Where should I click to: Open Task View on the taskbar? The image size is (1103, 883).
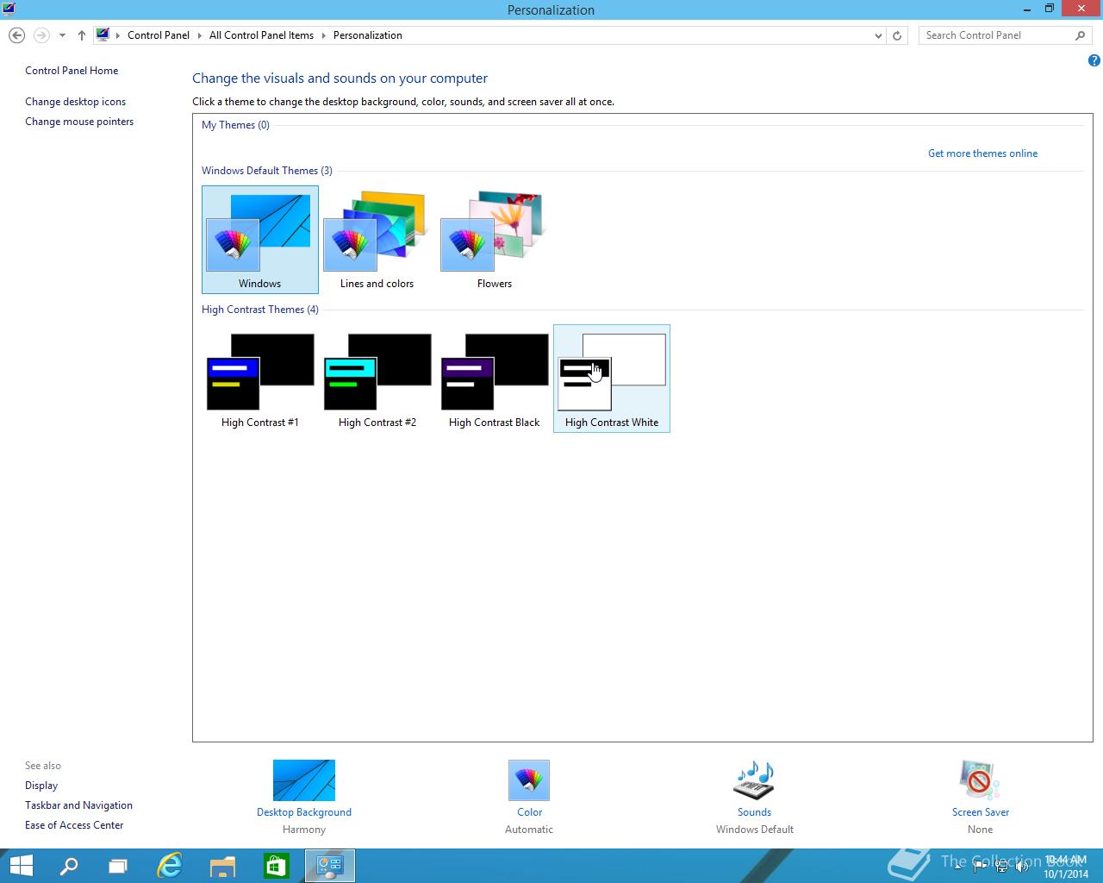coord(118,866)
